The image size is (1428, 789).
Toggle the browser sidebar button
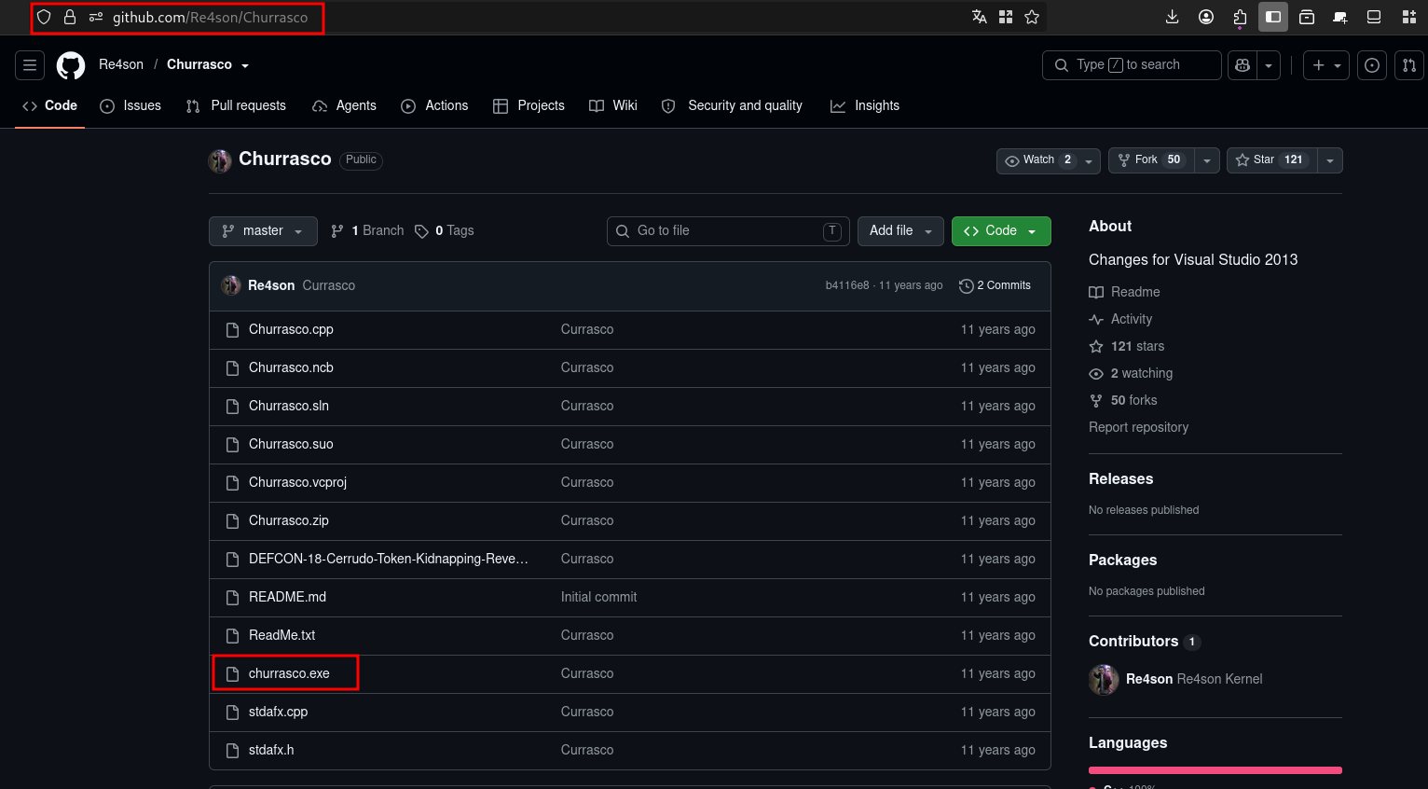[1273, 17]
